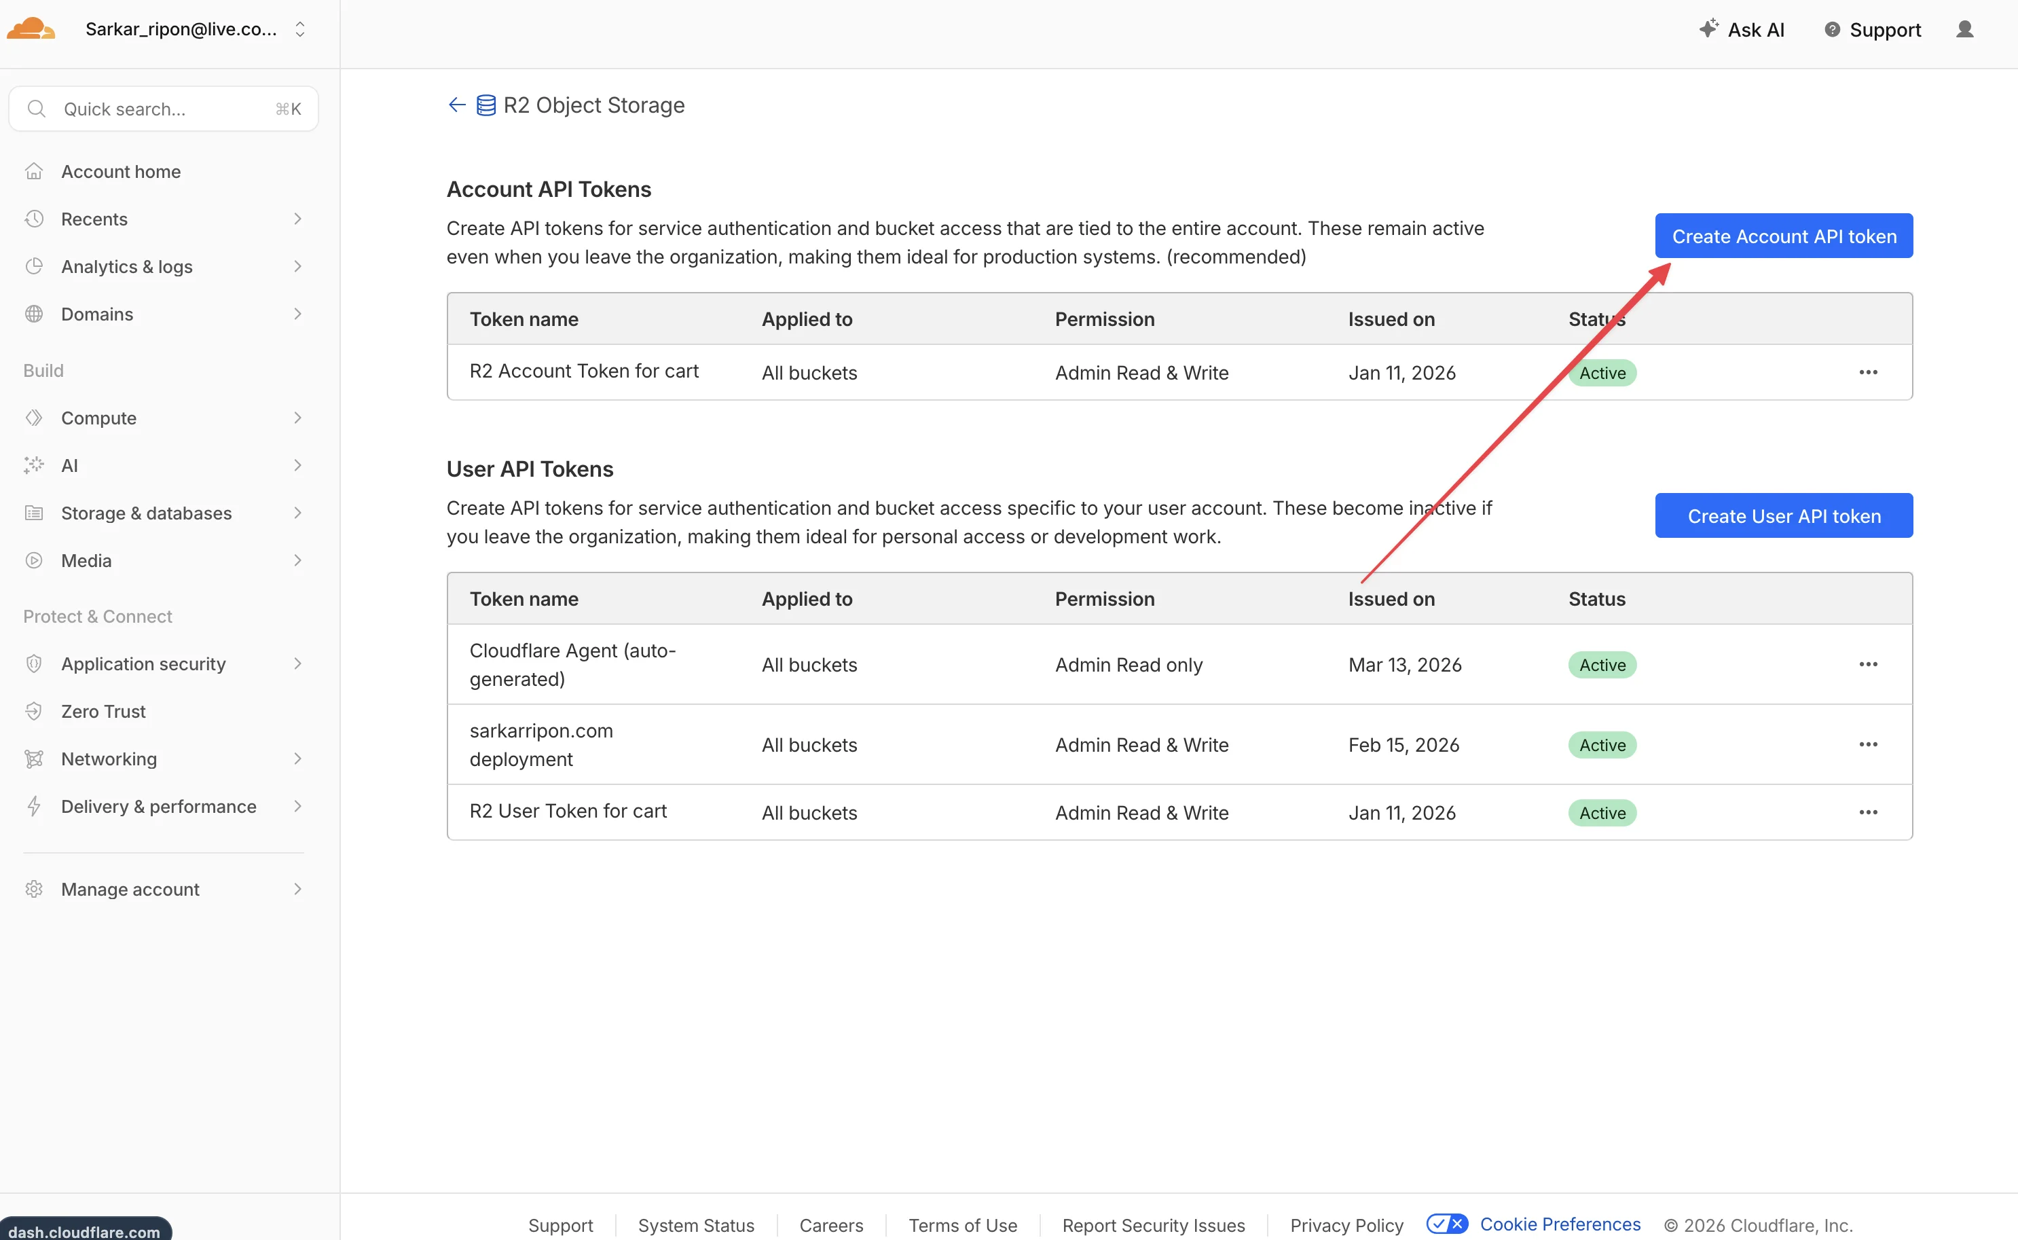Viewport: 2018px width, 1240px height.
Task: Open the Report Security Issues link
Action: 1153,1224
